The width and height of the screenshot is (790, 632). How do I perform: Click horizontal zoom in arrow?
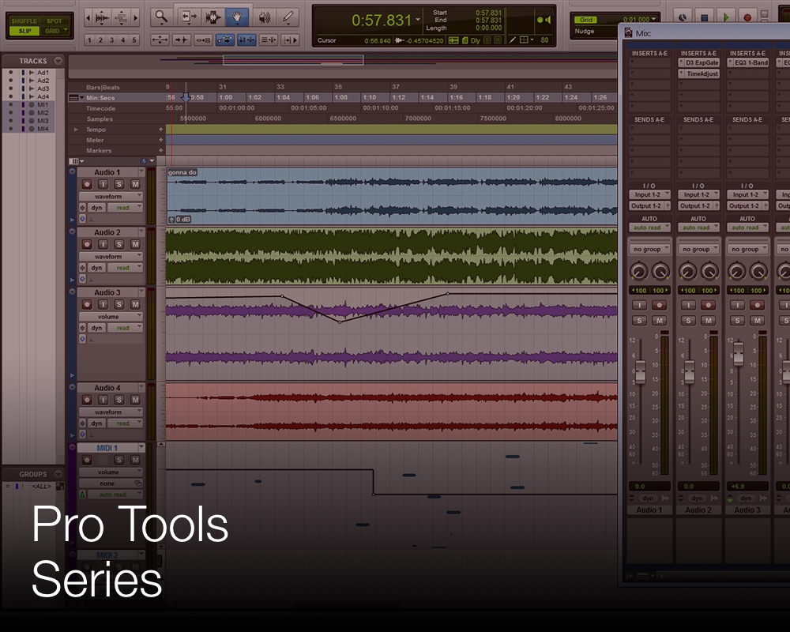[x=135, y=18]
